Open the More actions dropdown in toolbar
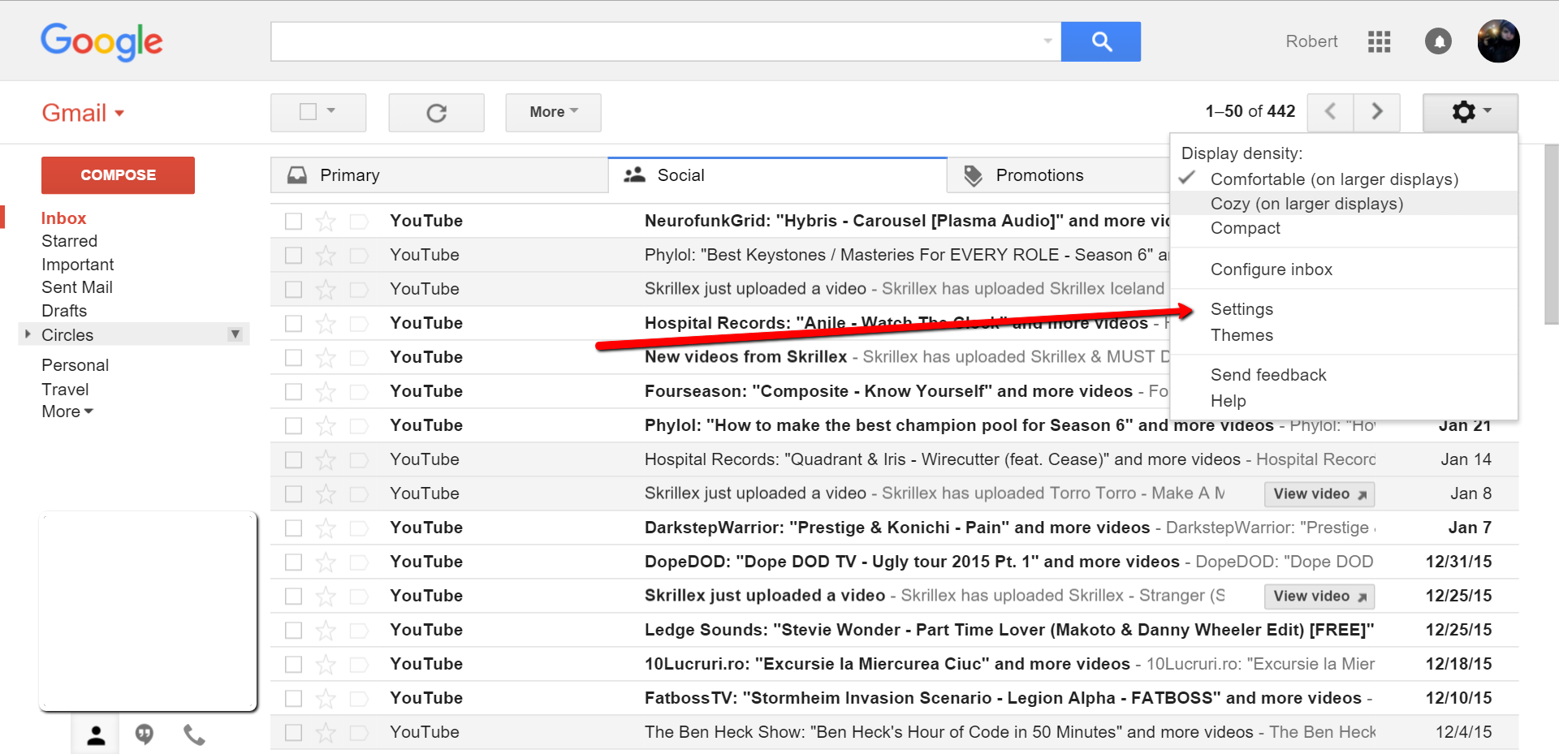The width and height of the screenshot is (1559, 754). click(553, 112)
